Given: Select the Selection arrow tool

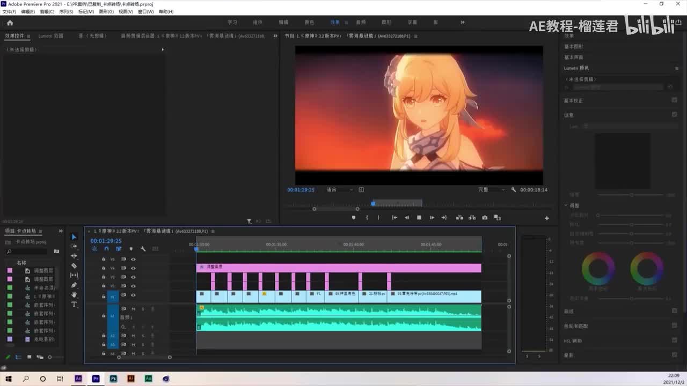Looking at the screenshot, I should click(74, 237).
